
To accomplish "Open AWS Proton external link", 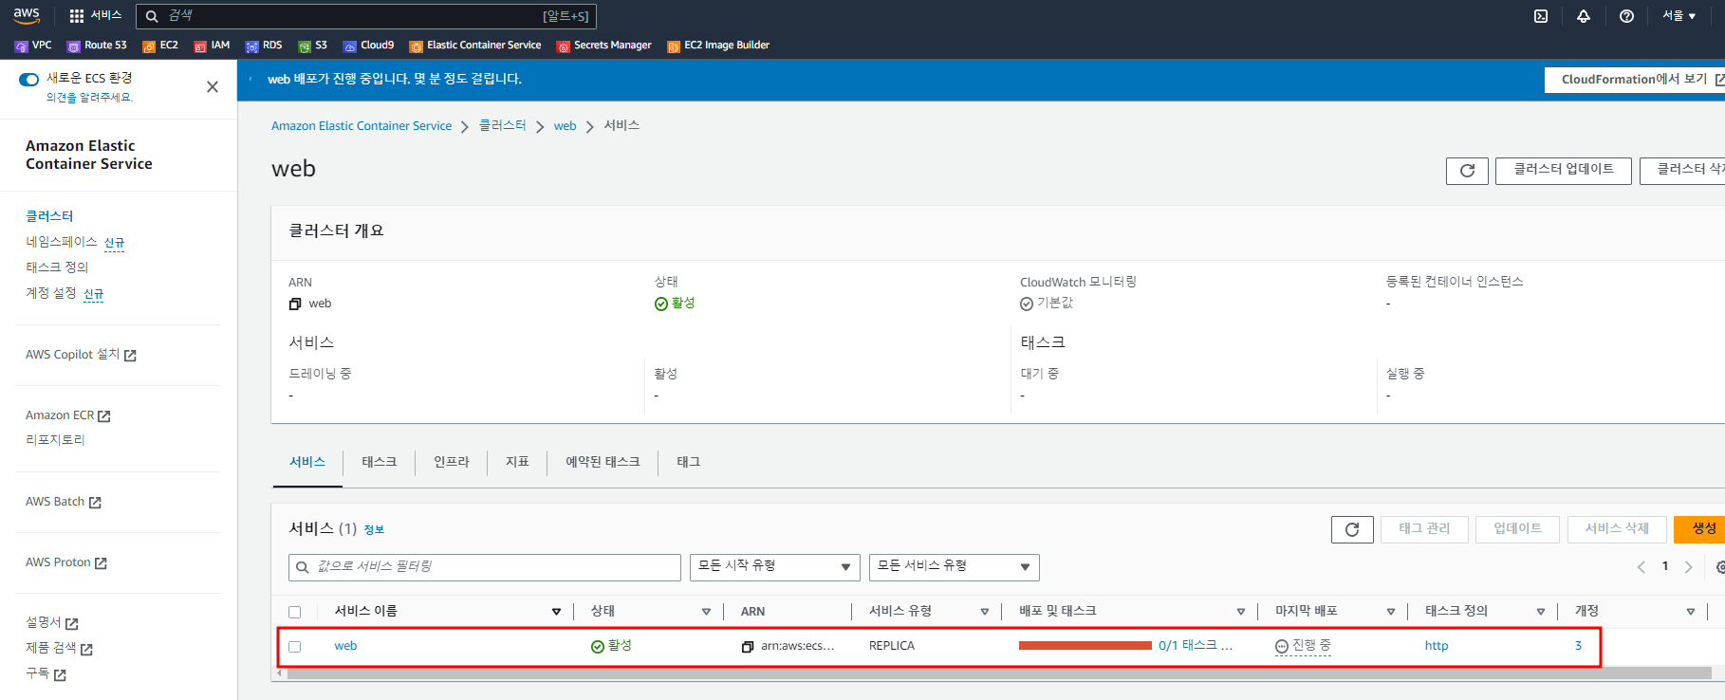I will coord(66,562).
